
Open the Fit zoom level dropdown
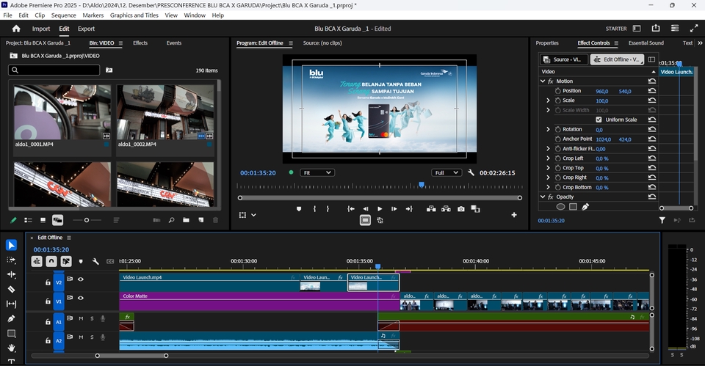tap(317, 173)
